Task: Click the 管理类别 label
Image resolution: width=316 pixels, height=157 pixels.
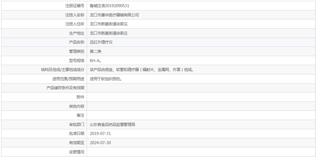Action: click(77, 52)
